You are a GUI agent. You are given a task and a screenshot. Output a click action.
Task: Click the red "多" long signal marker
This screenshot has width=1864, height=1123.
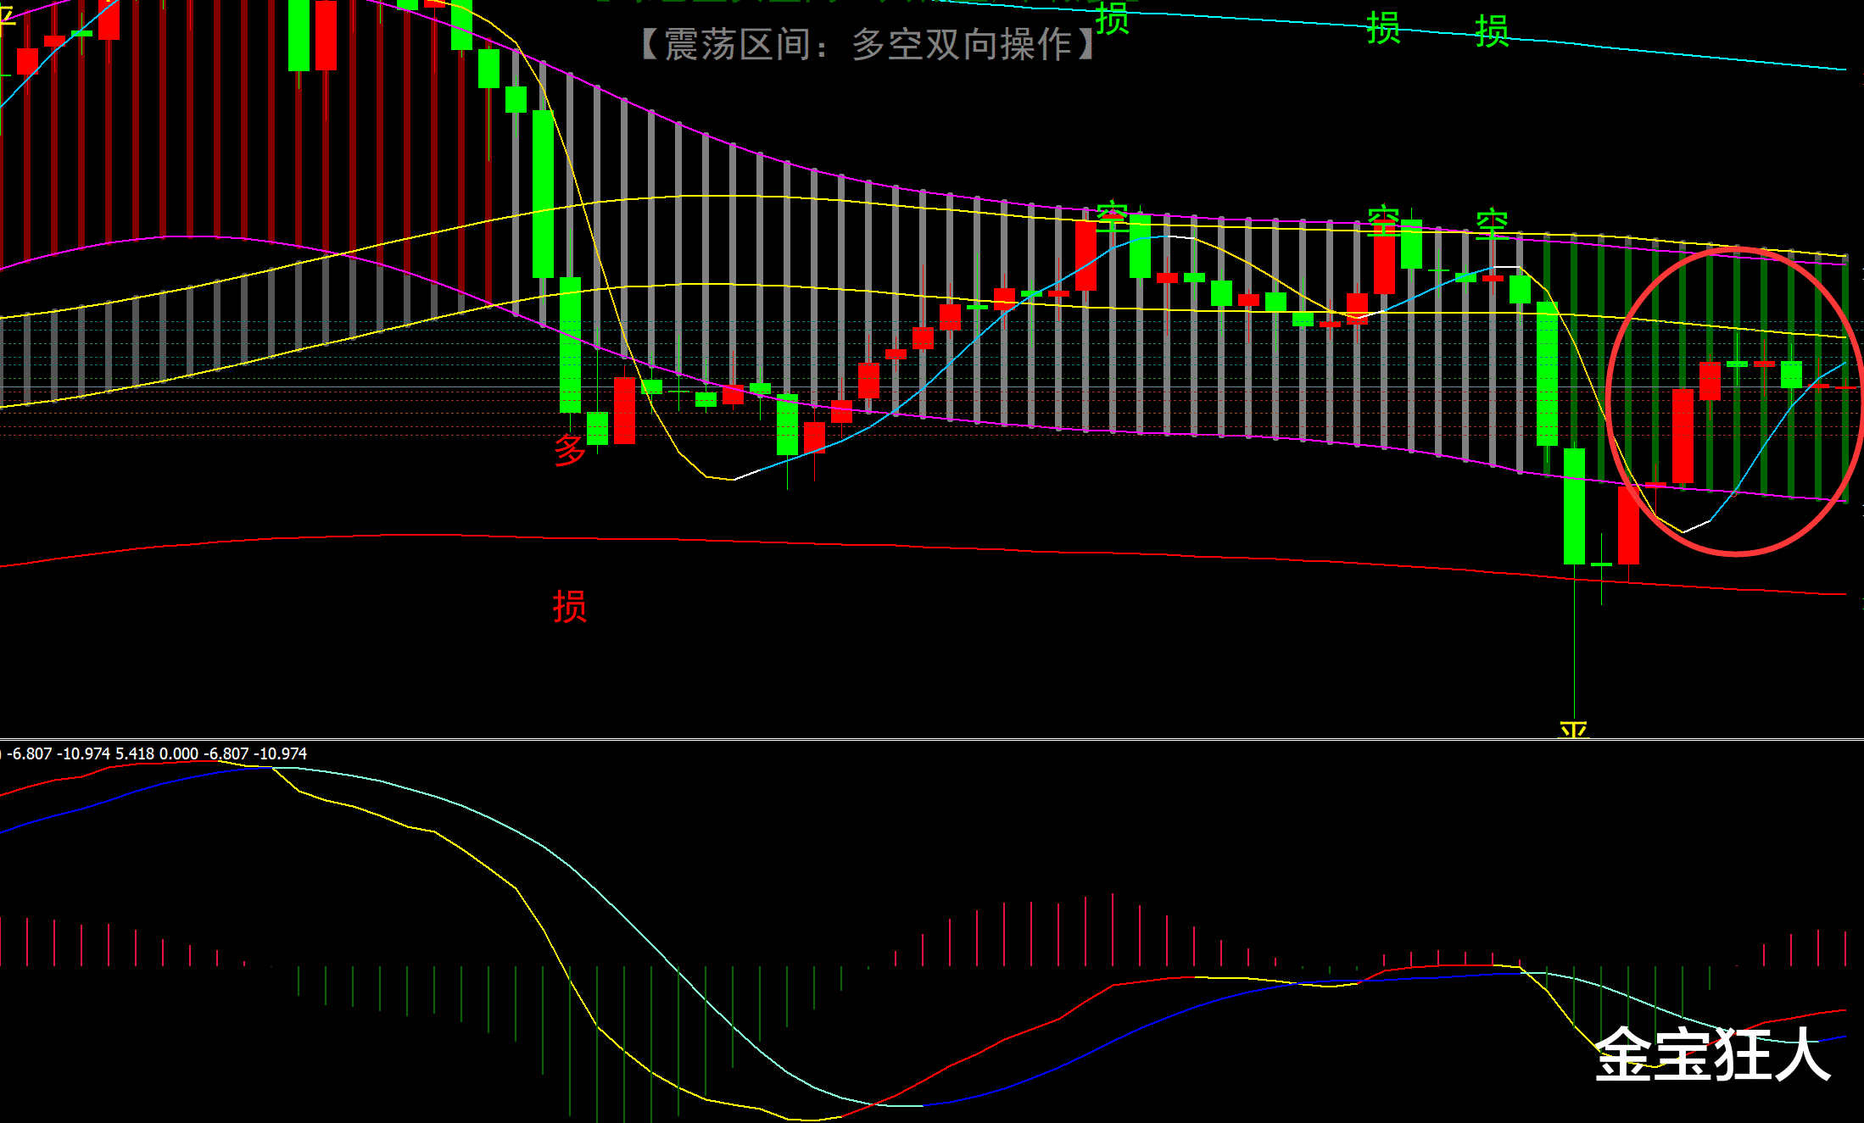[570, 450]
